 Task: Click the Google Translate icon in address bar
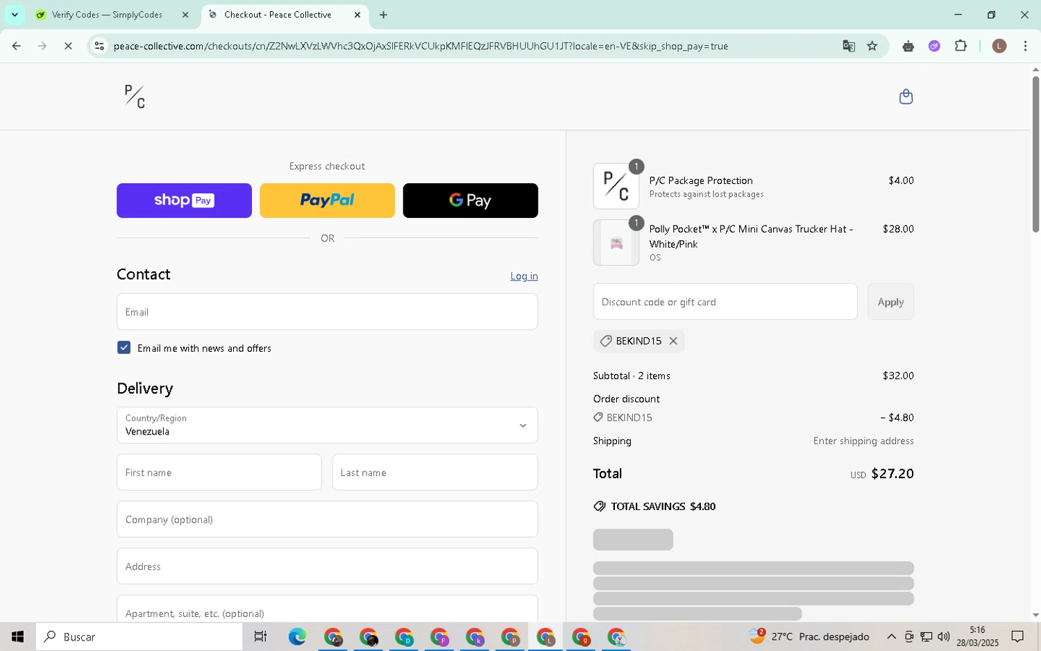849,46
